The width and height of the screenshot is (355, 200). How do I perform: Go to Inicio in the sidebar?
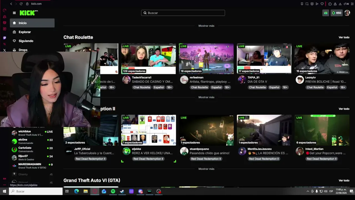pyautogui.click(x=32, y=23)
